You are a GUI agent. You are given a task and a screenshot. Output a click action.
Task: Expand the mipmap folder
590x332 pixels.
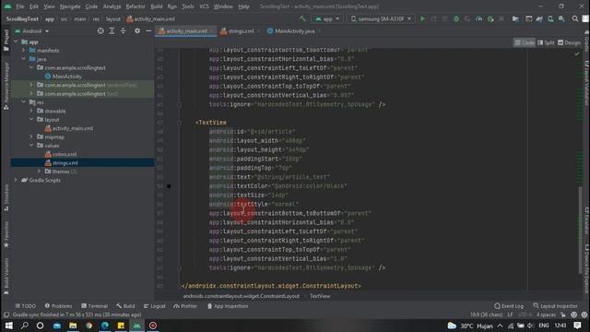tap(31, 136)
